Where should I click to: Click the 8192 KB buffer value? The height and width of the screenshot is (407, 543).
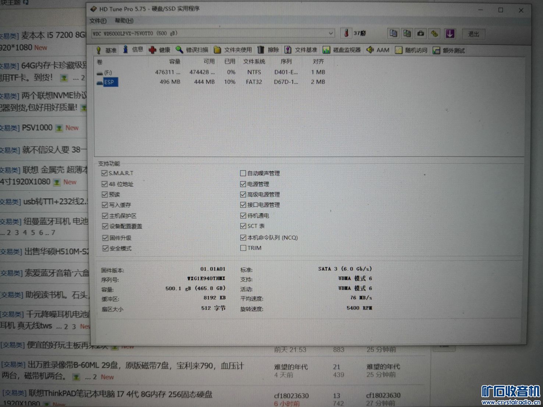(x=214, y=298)
